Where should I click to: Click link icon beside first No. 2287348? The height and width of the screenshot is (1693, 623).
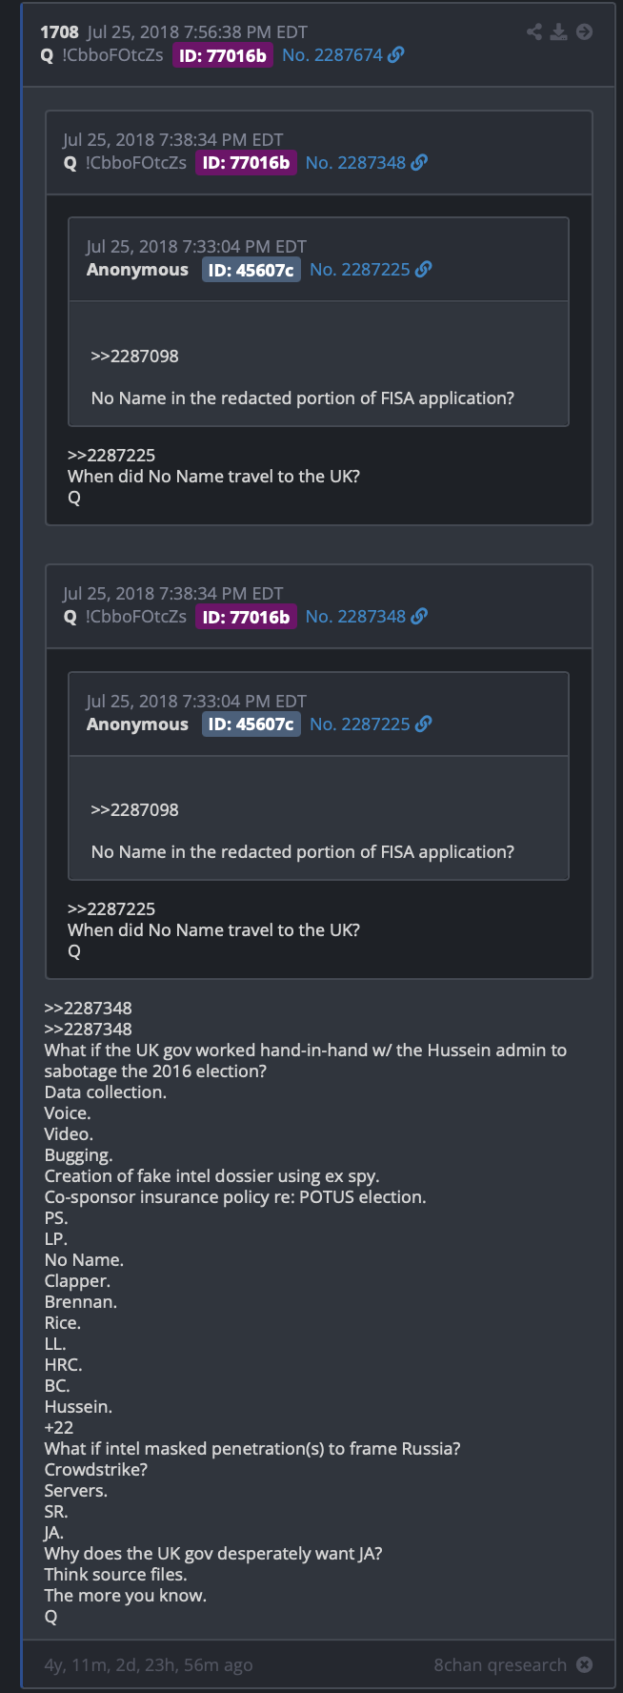coord(419,163)
